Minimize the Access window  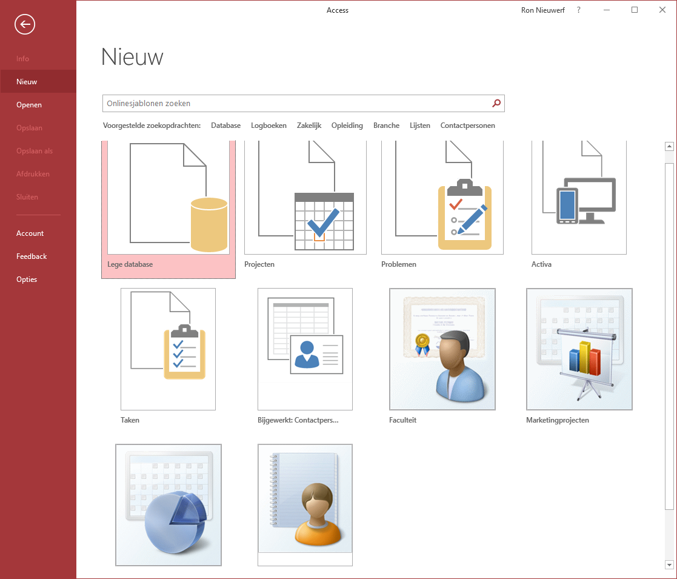[607, 10]
